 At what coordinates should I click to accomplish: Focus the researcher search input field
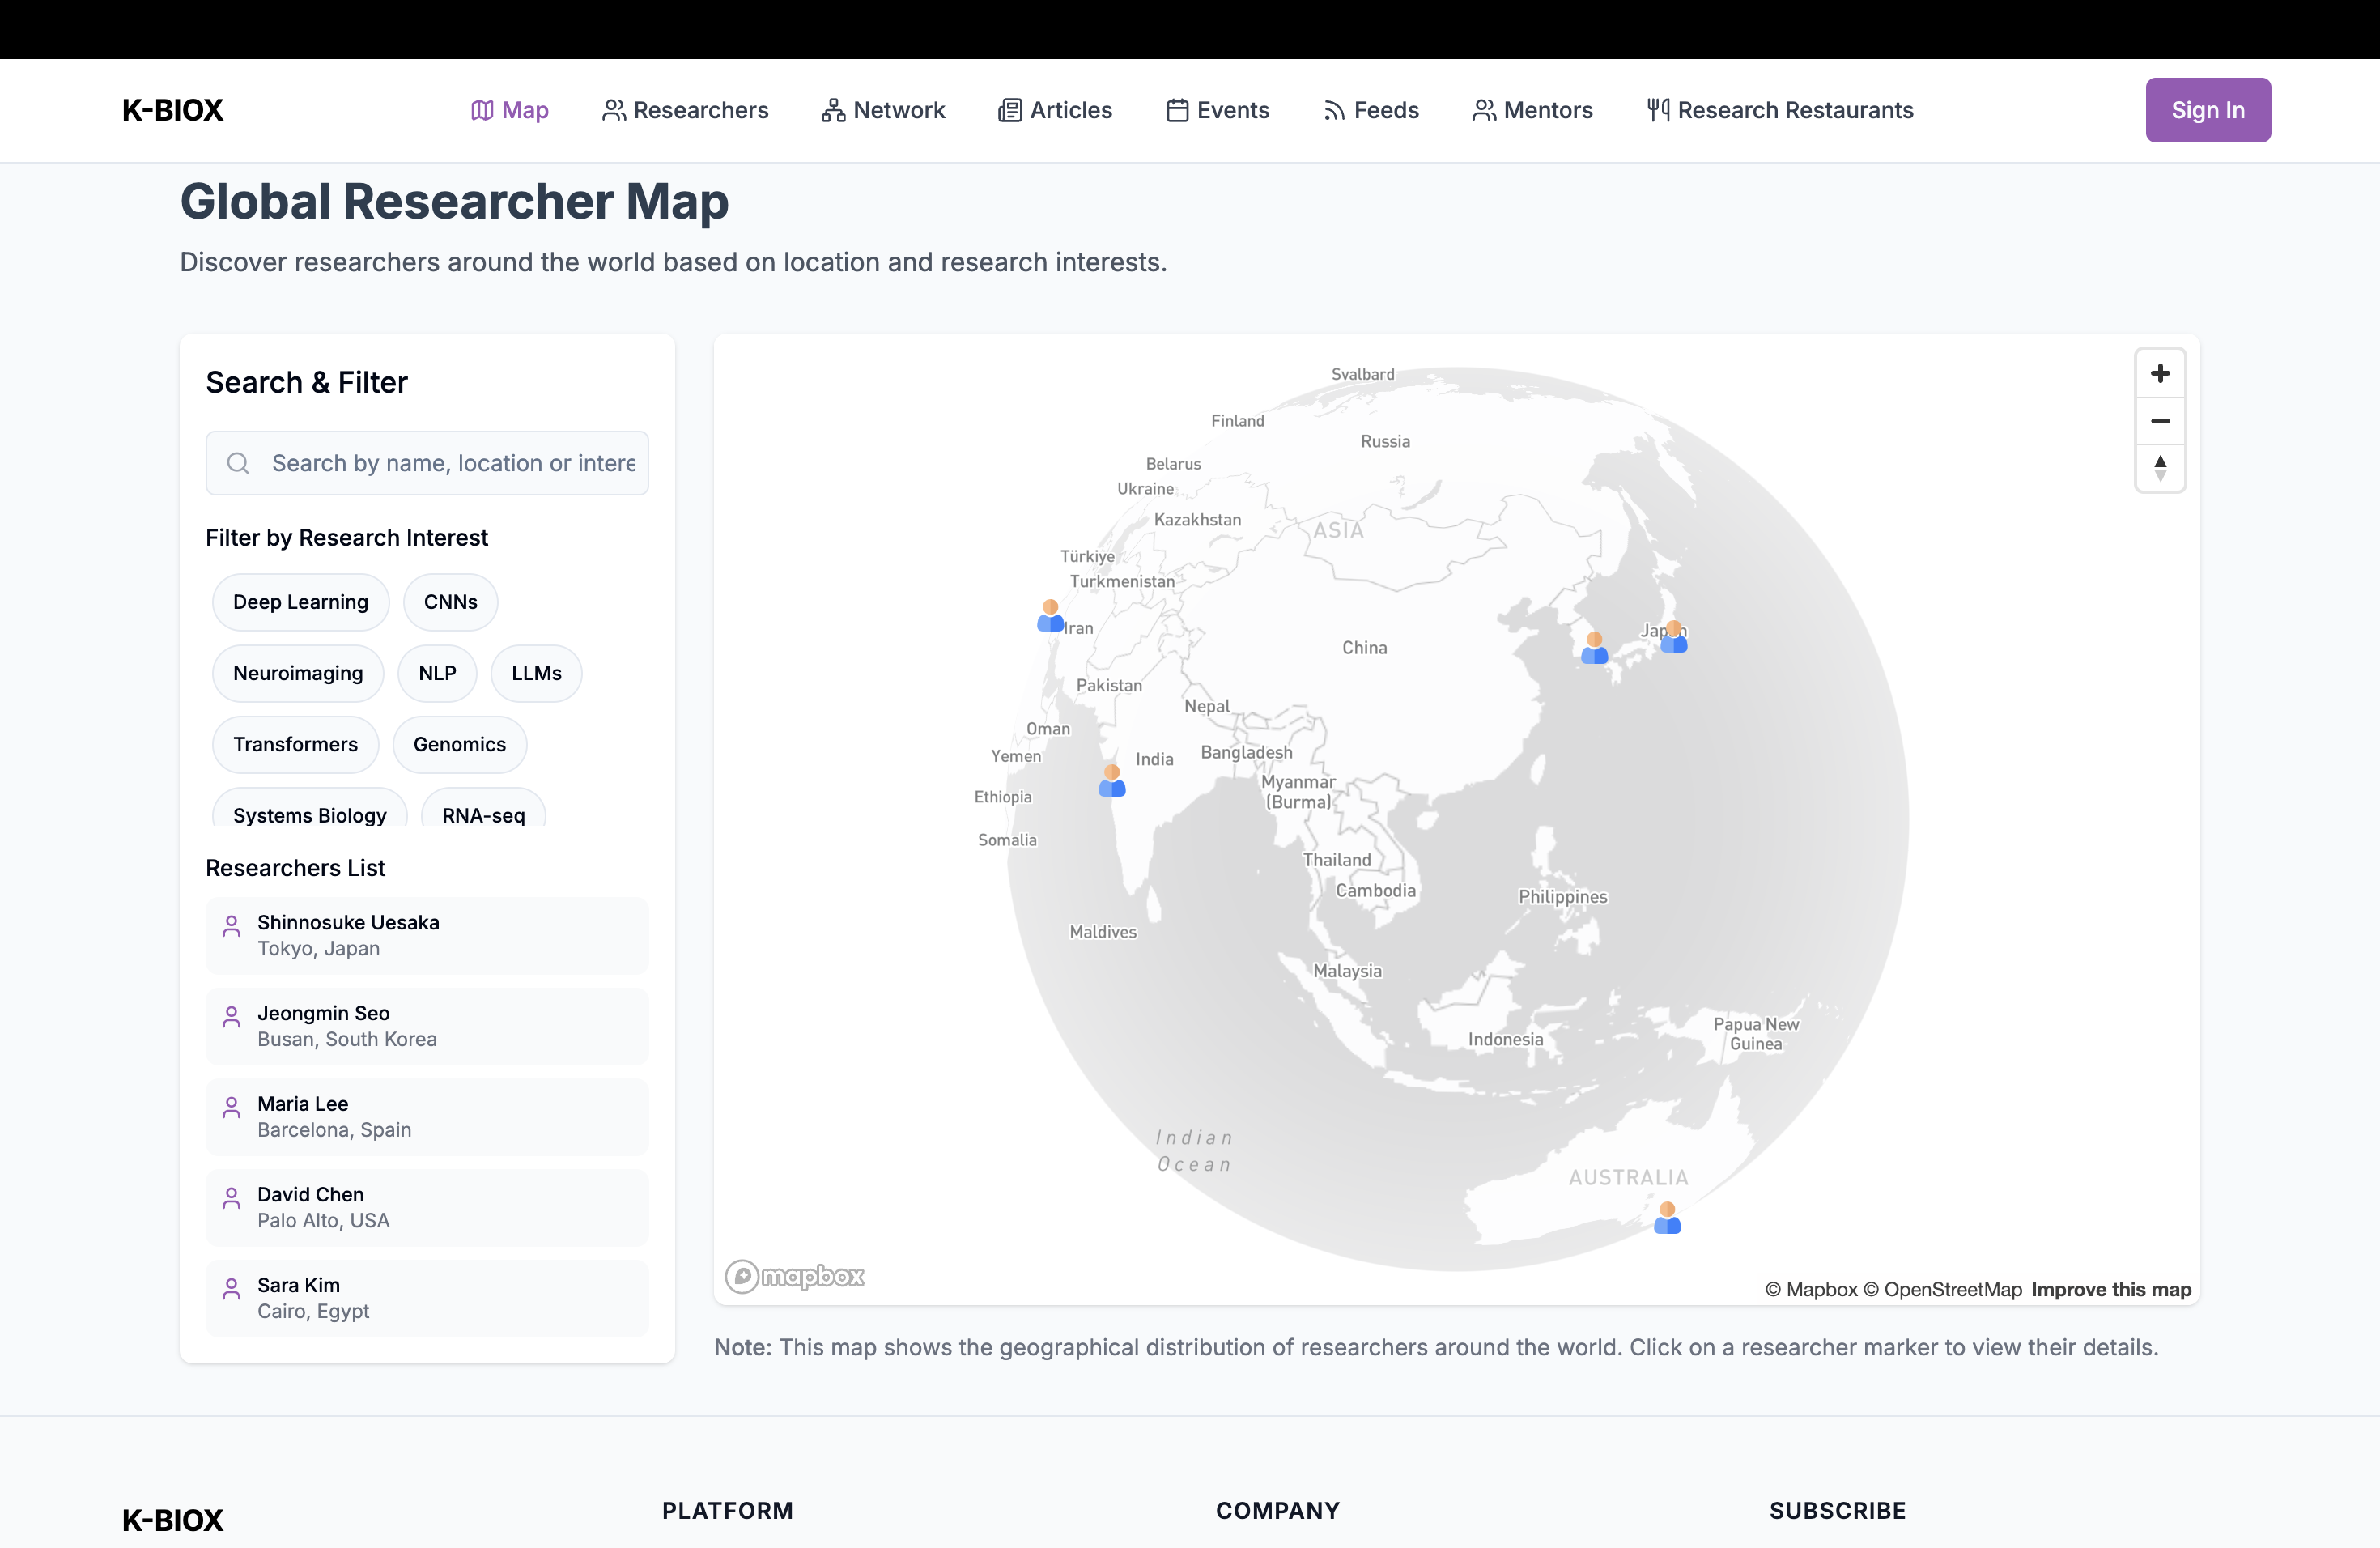[x=452, y=463]
